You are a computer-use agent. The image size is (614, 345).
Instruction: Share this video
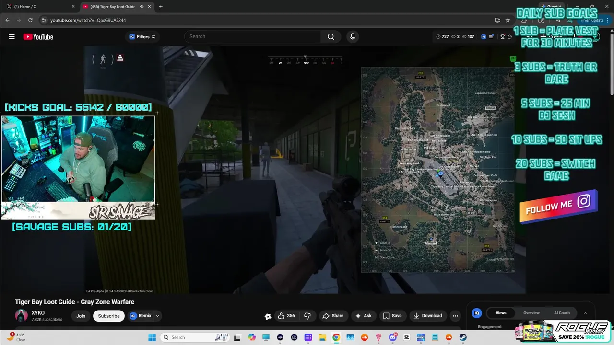tap(332, 316)
